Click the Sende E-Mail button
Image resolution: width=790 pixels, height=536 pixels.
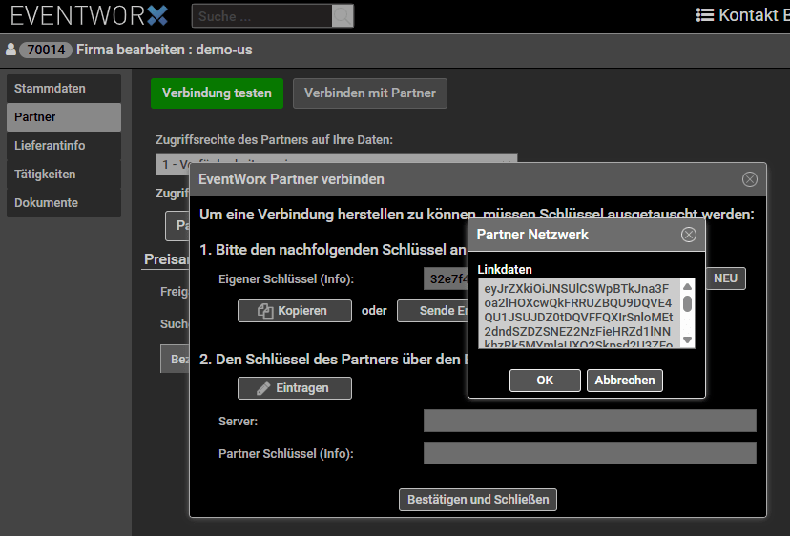[x=433, y=311]
